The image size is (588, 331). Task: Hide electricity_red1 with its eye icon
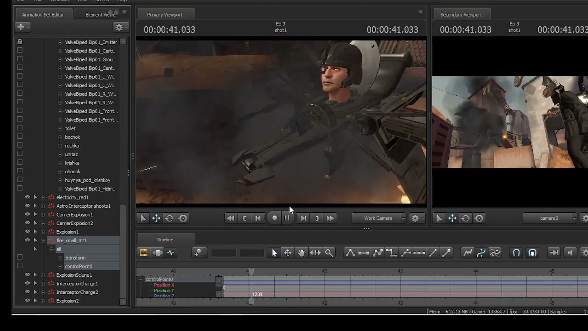coord(27,197)
